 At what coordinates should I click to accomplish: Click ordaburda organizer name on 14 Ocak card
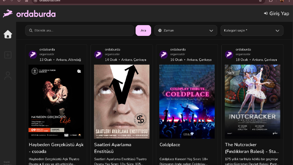click(x=112, y=50)
